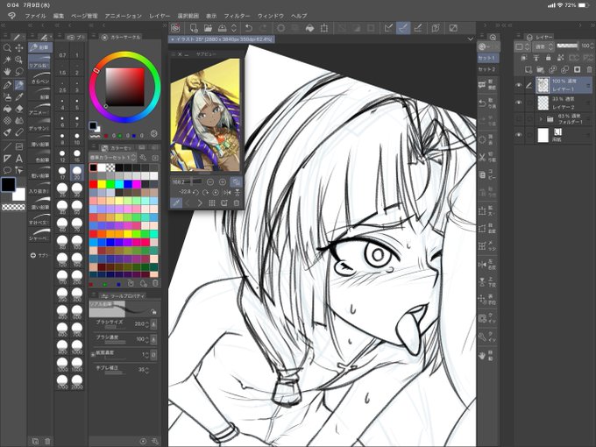
Task: Hide レイヤー2 with its eye icon
Action: click(519, 103)
